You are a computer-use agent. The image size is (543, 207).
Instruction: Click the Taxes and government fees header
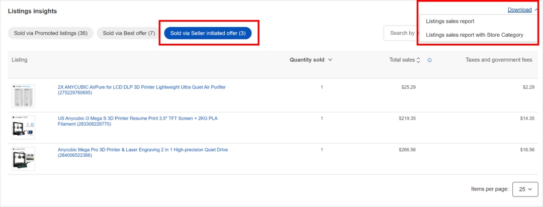click(x=498, y=60)
